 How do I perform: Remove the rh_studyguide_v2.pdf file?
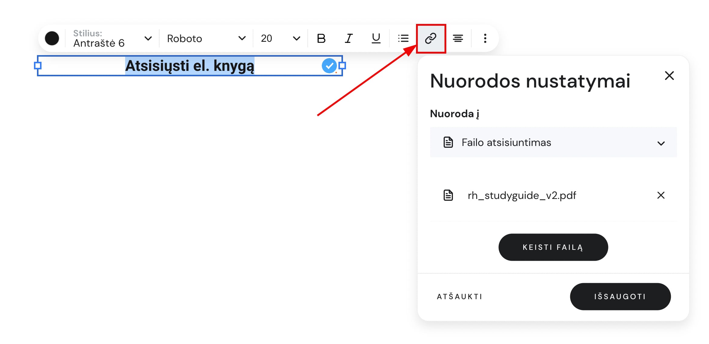coord(661,195)
